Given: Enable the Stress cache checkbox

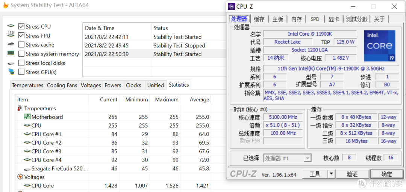Looking at the screenshot, I should pos(21,45).
